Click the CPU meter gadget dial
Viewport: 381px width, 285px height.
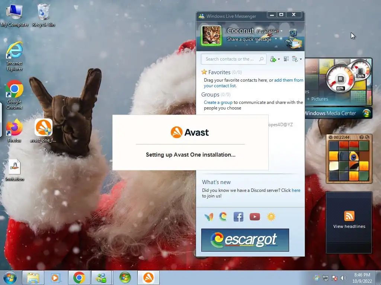pos(340,78)
